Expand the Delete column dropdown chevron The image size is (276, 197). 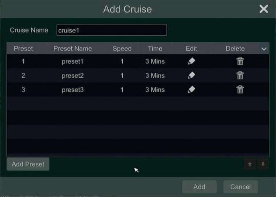click(x=264, y=49)
